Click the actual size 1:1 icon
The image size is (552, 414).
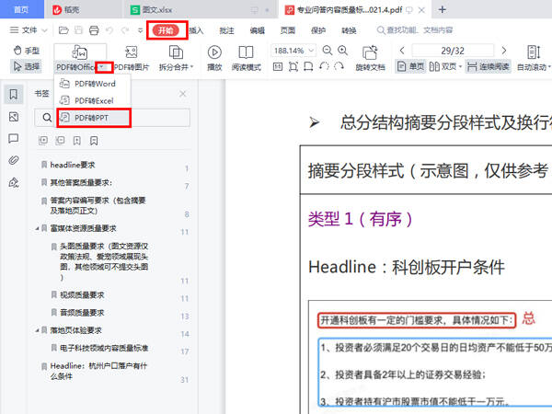pyautogui.click(x=278, y=66)
